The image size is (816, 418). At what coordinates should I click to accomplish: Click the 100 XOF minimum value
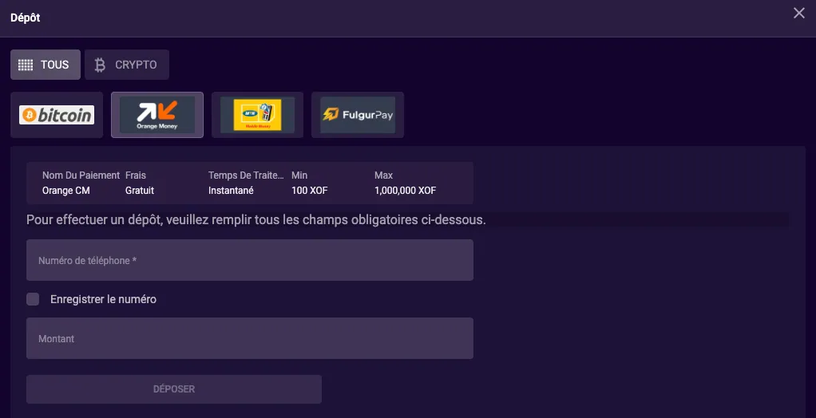pos(310,191)
